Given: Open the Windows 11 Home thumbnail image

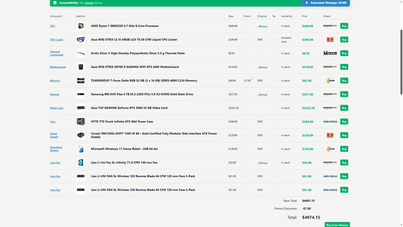Looking at the screenshot, I should [81, 149].
